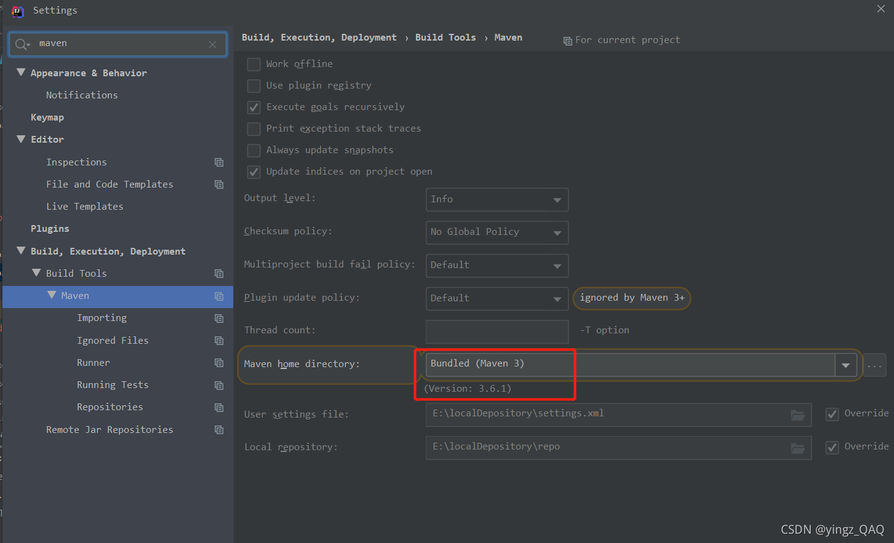The image size is (894, 543).
Task: Enable the Use plugin registry checkbox
Action: tap(253, 86)
